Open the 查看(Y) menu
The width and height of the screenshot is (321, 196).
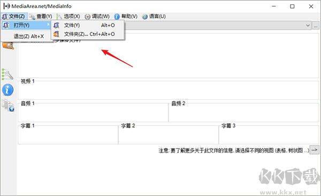(41, 17)
